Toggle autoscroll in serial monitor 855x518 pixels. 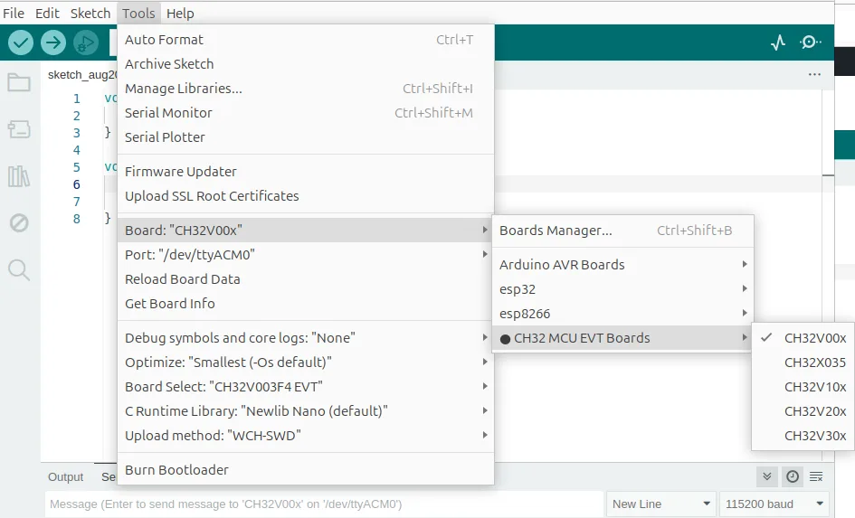pyautogui.click(x=766, y=477)
